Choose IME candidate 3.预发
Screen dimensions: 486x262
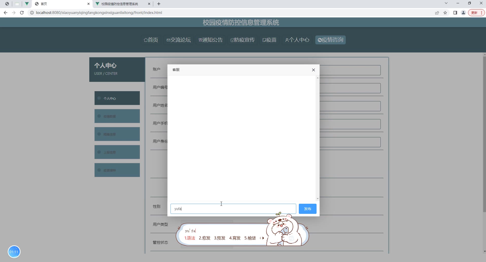220,238
